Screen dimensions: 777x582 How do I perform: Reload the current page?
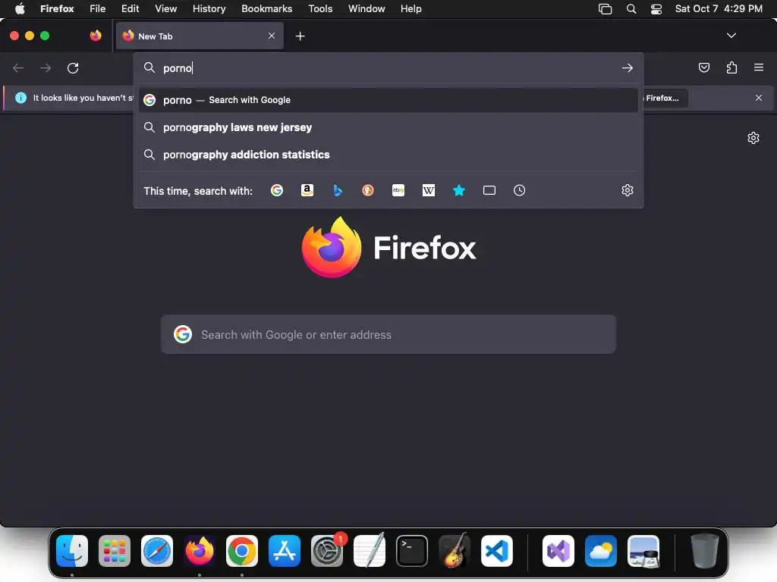click(73, 67)
